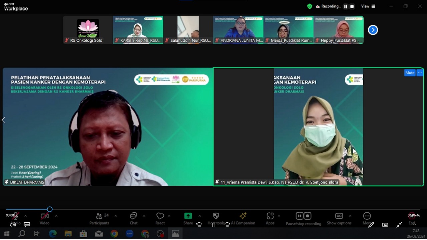Open the More options menu in toolbar
This screenshot has width=427, height=240.
pyautogui.click(x=367, y=216)
